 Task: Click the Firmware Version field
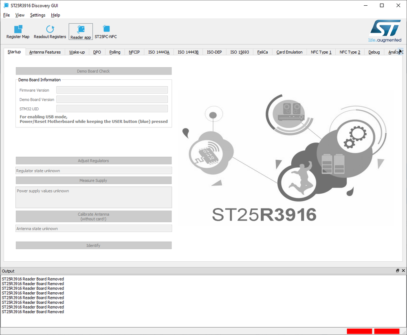point(112,90)
